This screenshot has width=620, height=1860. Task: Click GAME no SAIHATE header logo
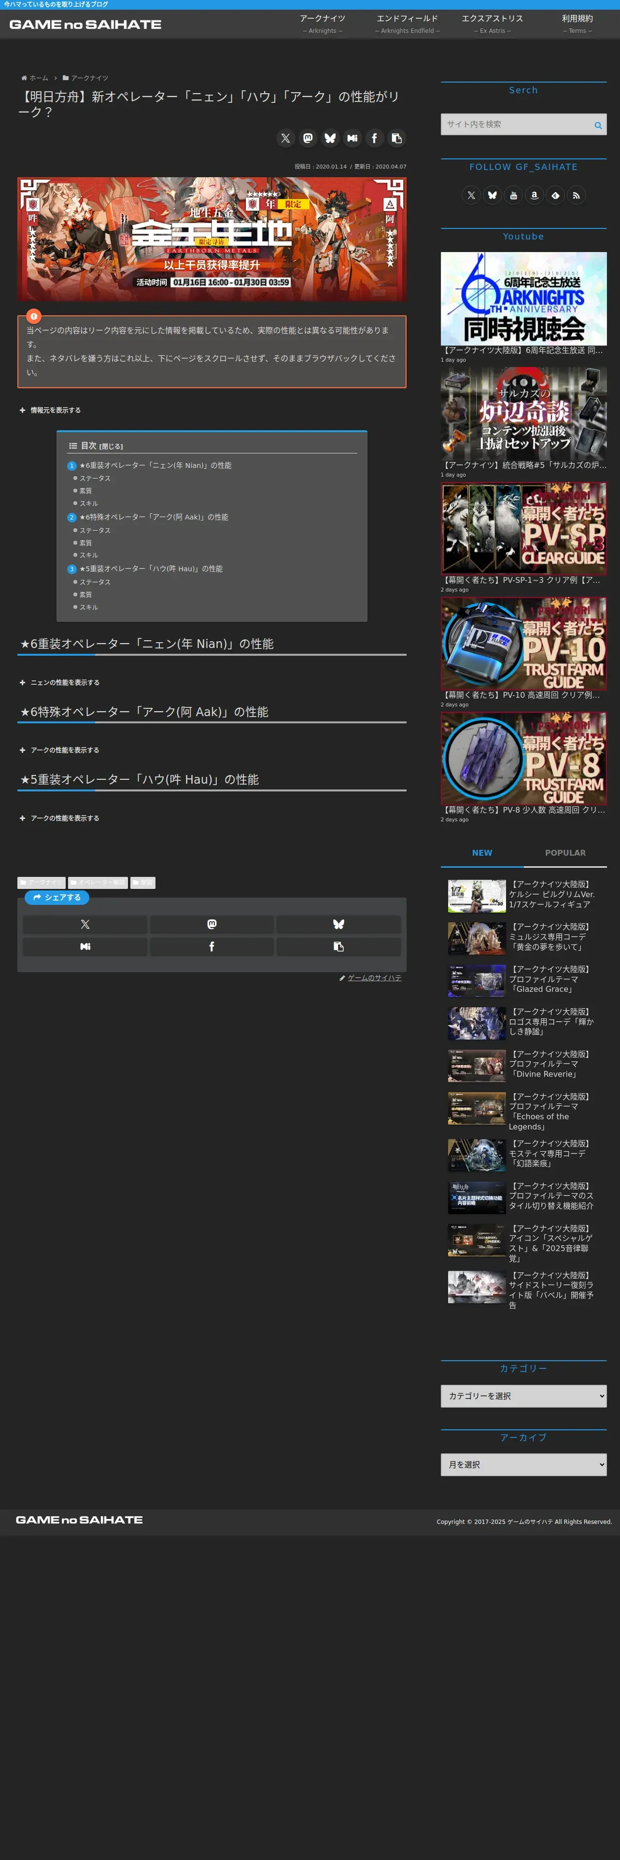click(85, 25)
